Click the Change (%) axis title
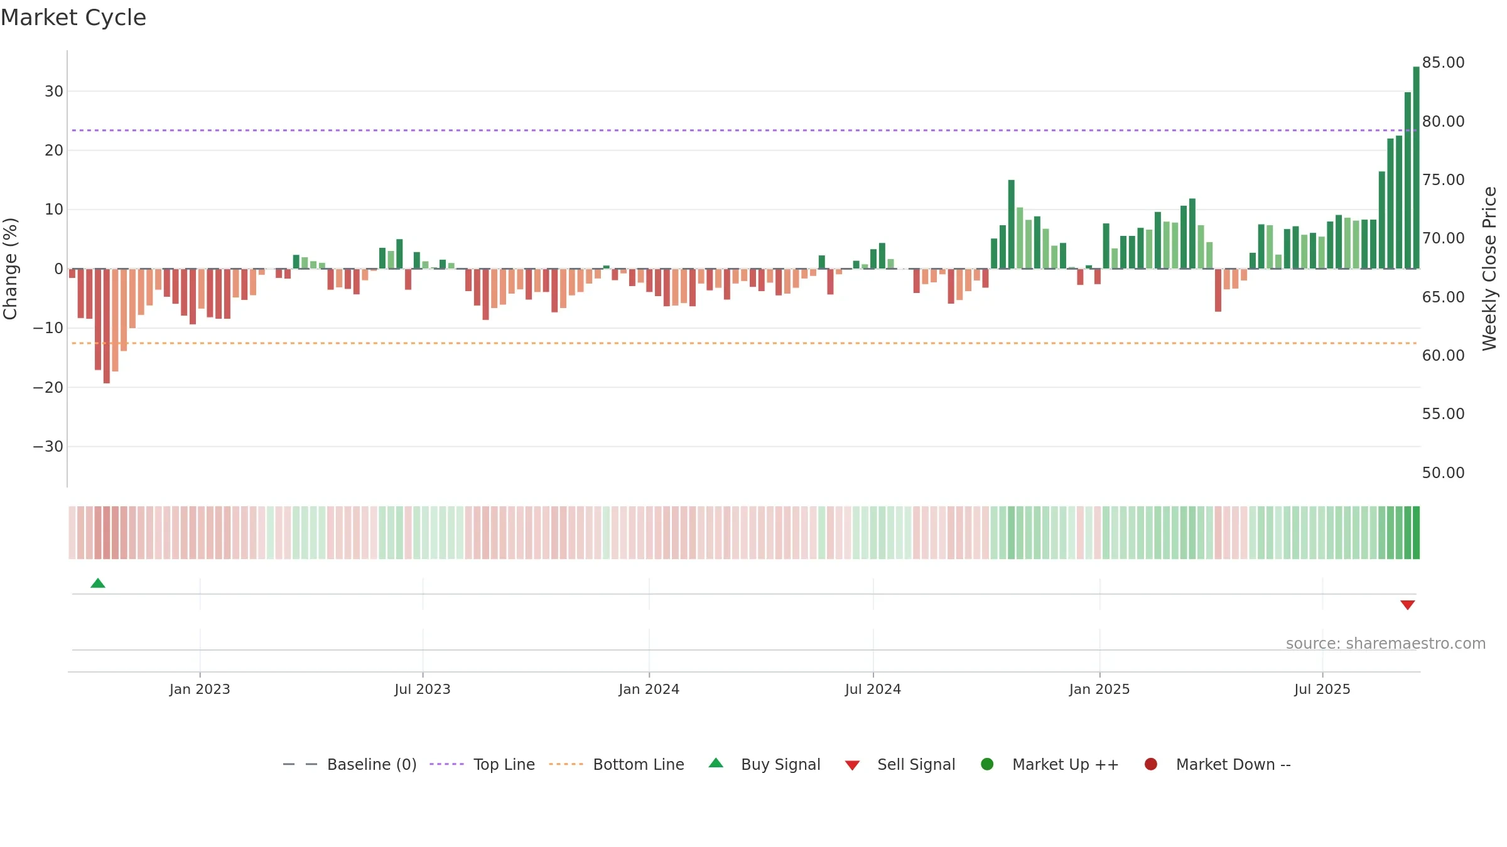The image size is (1507, 847). [11, 269]
